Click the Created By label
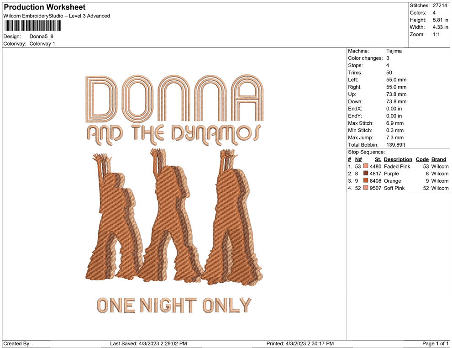The image size is (452, 348). pos(17,343)
